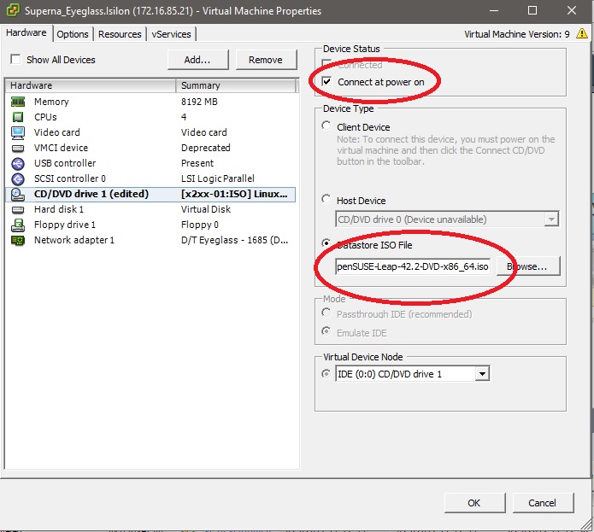The image size is (594, 532).
Task: Select CD/DVD drive 1 (edited) row
Action: click(150, 194)
